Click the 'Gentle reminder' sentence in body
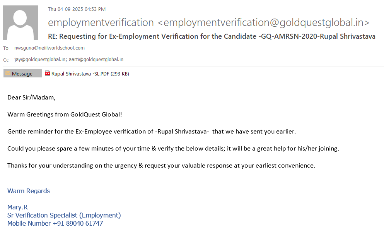The image size is (384, 233). click(152, 132)
